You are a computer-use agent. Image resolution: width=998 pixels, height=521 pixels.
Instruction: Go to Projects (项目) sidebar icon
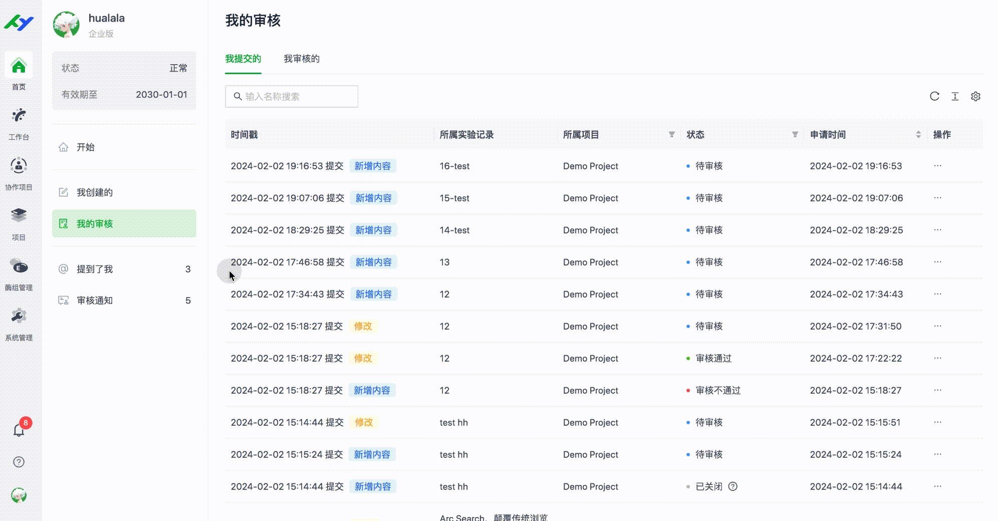pyautogui.click(x=19, y=216)
